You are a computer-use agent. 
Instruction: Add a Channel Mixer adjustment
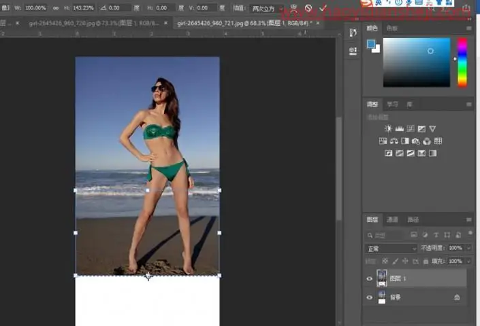pyautogui.click(x=427, y=141)
